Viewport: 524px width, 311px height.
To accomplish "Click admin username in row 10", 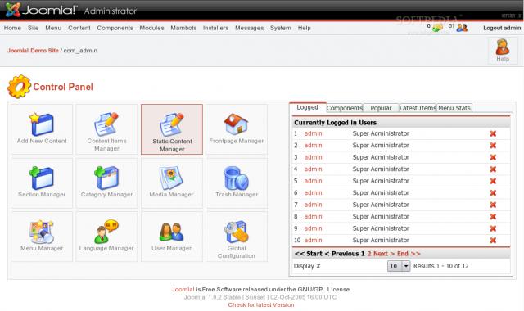I will [313, 240].
